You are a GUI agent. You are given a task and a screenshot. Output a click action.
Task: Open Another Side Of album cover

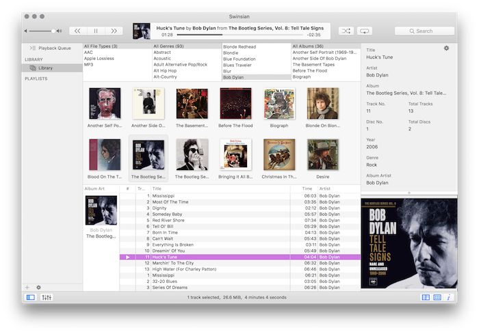pos(148,103)
